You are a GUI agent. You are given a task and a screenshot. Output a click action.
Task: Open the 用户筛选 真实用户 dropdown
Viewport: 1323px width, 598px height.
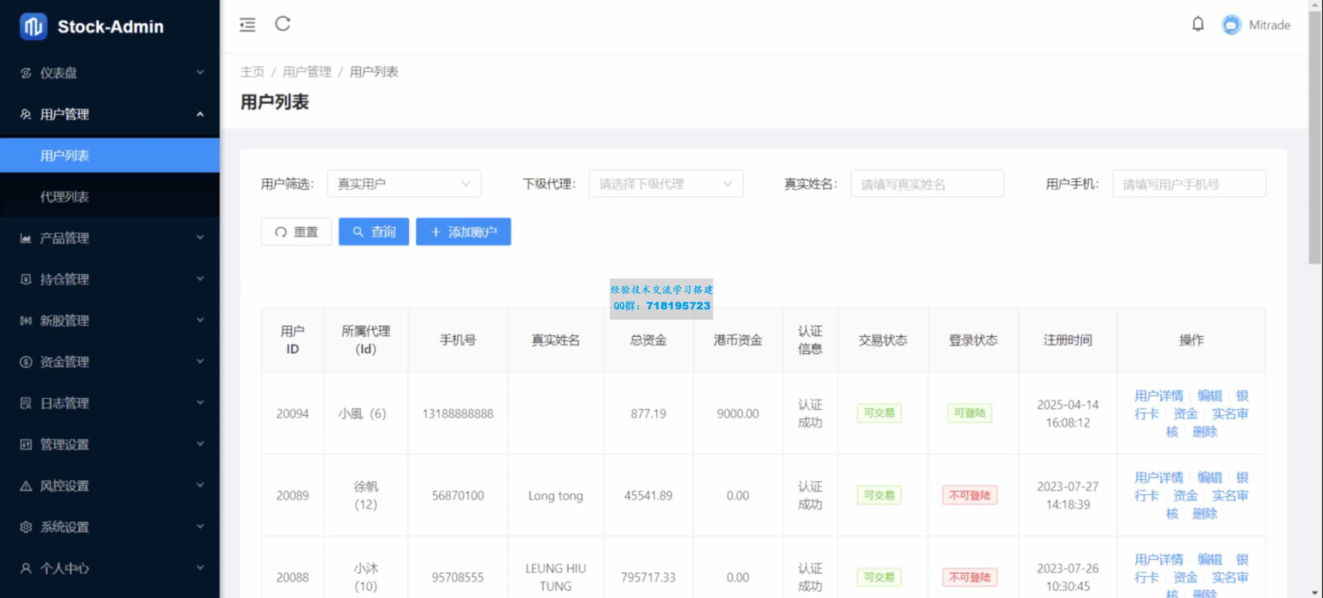point(404,184)
